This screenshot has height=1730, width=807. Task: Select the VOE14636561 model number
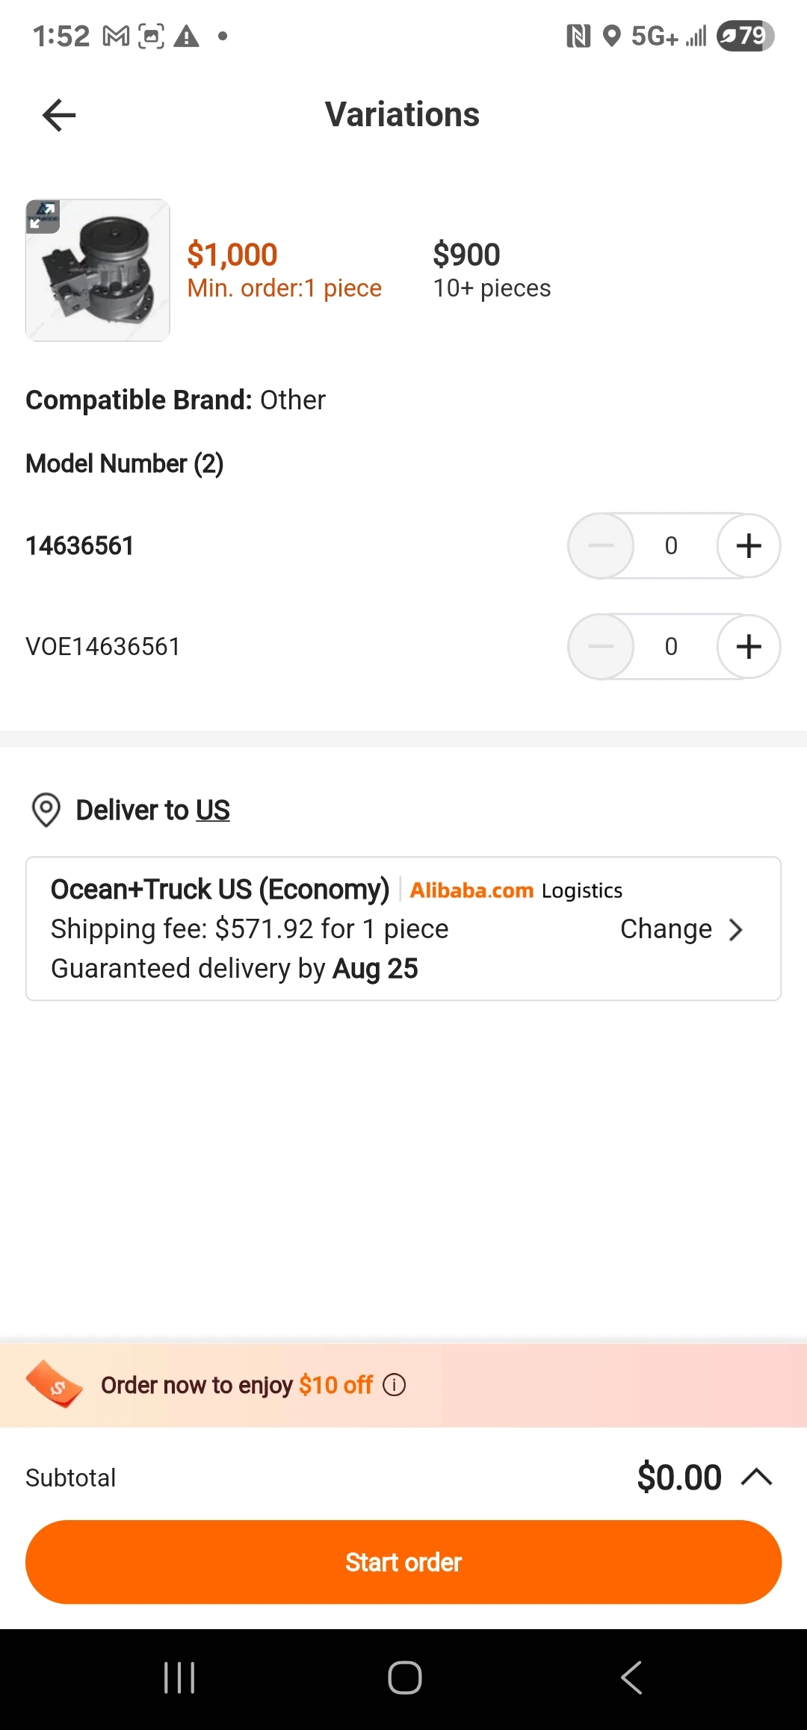(103, 647)
